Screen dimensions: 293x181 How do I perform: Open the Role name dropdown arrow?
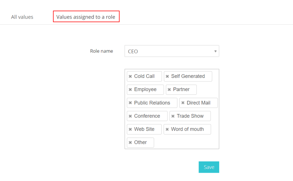tap(215, 51)
